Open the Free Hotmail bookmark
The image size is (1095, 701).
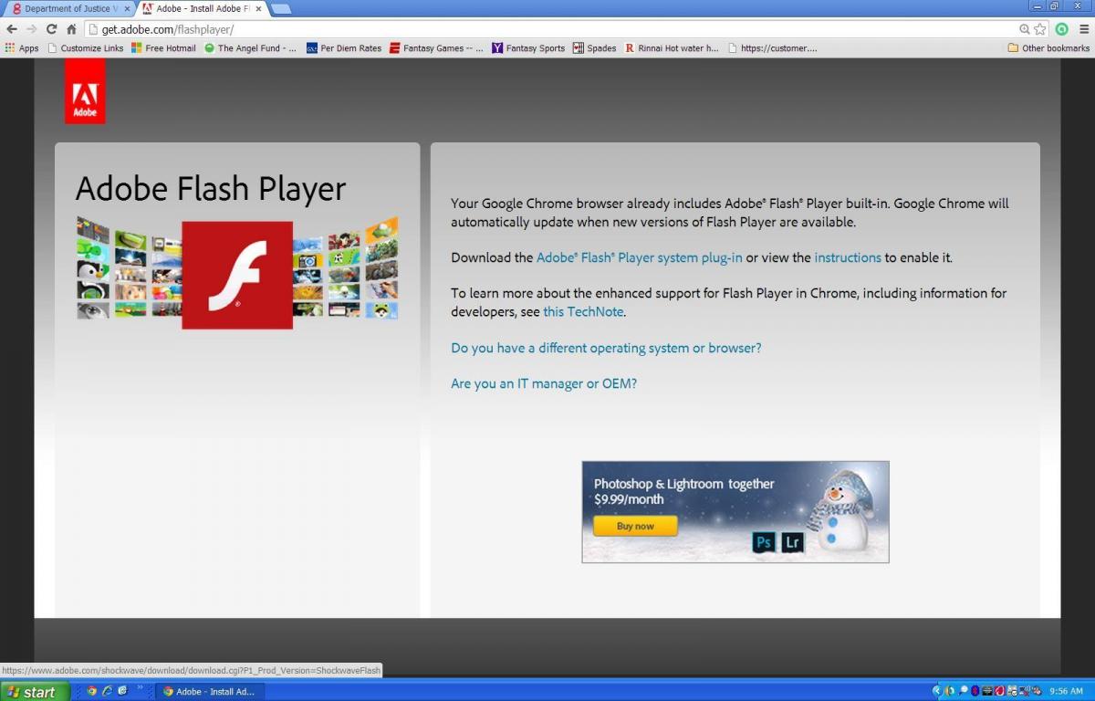point(163,48)
